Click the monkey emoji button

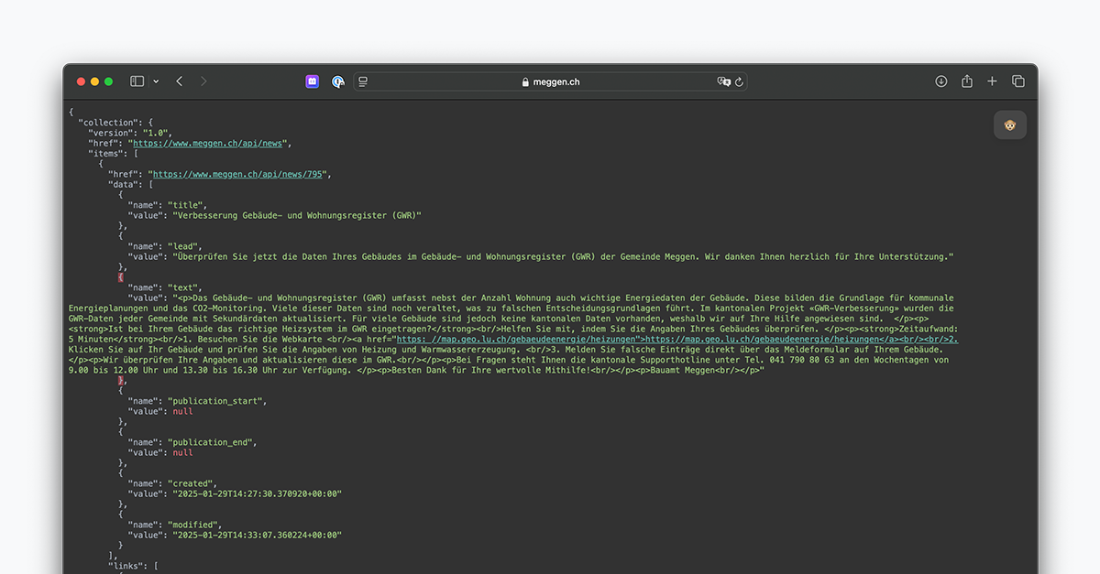coord(1010,125)
